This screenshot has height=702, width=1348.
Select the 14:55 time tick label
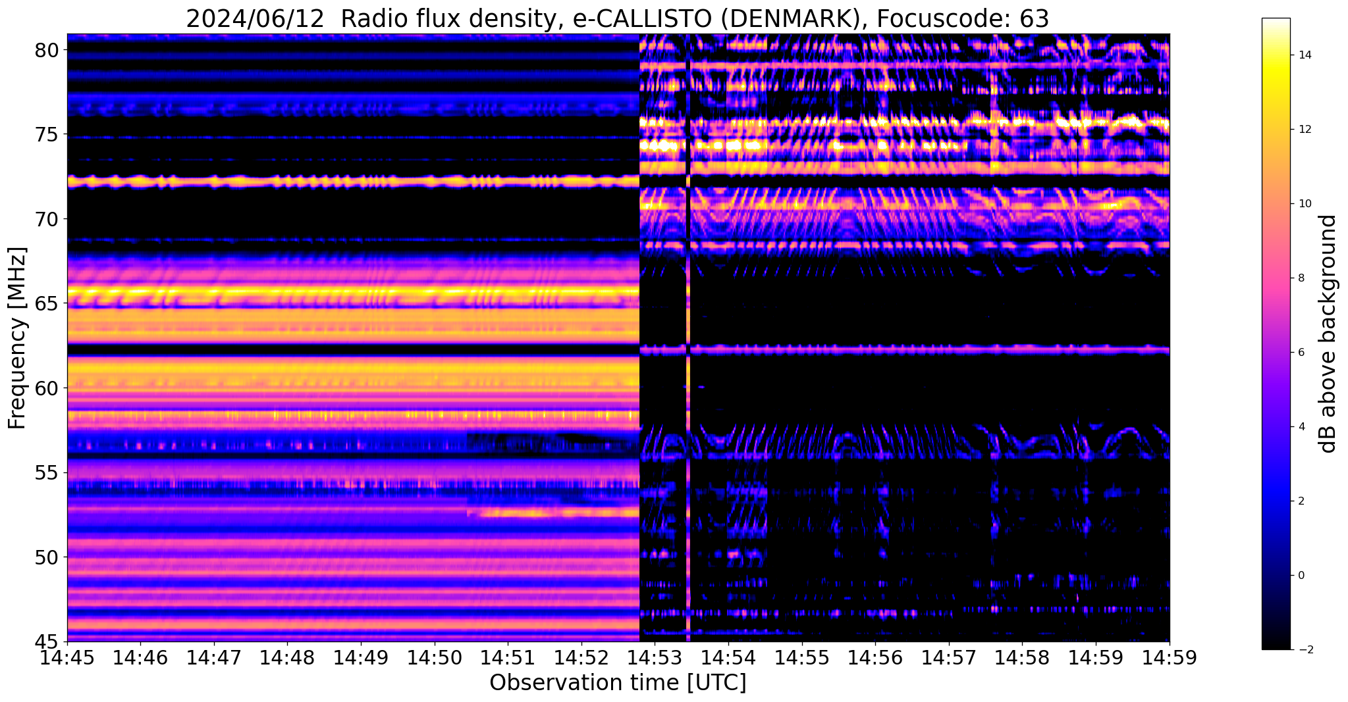[x=802, y=658]
